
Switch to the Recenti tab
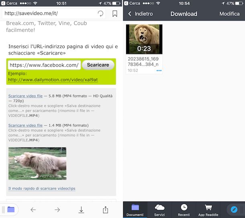coord(184,210)
